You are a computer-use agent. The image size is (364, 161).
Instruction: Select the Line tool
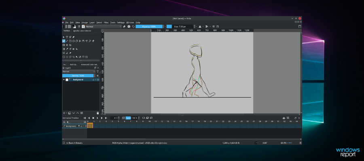67,41
